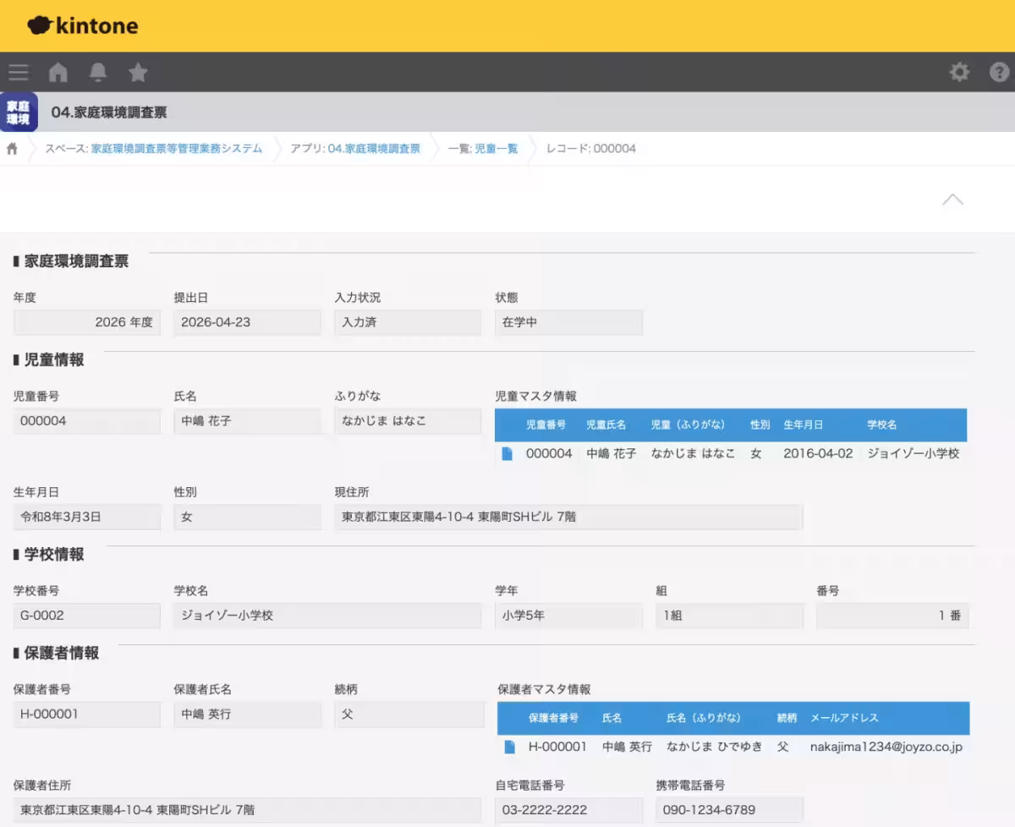The height and width of the screenshot is (827, 1015).
Task: Click the 年度 field 2026 年度
Action: click(87, 322)
